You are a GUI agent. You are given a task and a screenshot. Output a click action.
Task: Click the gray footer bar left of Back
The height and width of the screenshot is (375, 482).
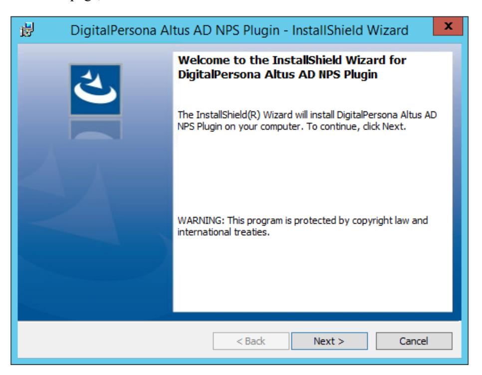(115, 340)
